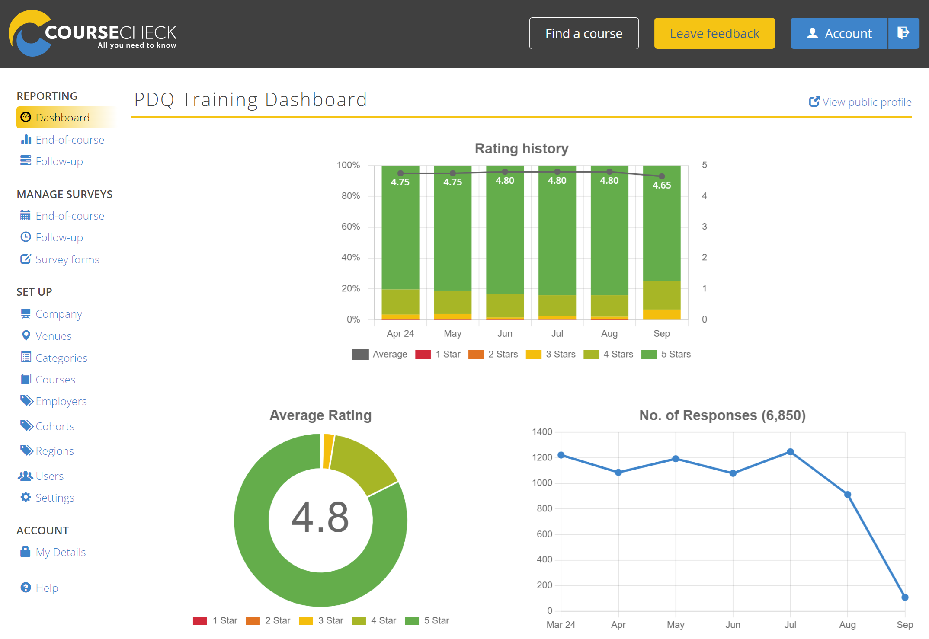Click the user silhouette icon in Account
This screenshot has width=929, height=639.
click(813, 33)
